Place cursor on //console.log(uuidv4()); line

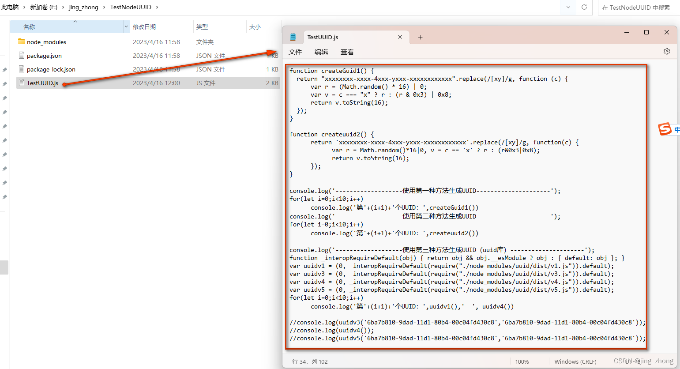332,330
